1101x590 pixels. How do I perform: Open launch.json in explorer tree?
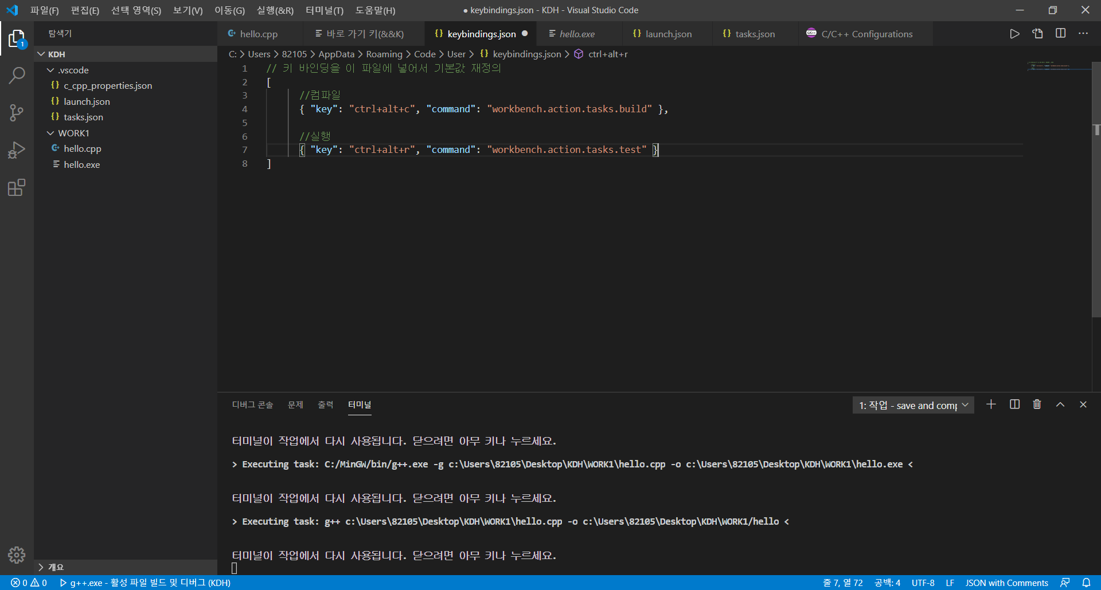(126, 101)
